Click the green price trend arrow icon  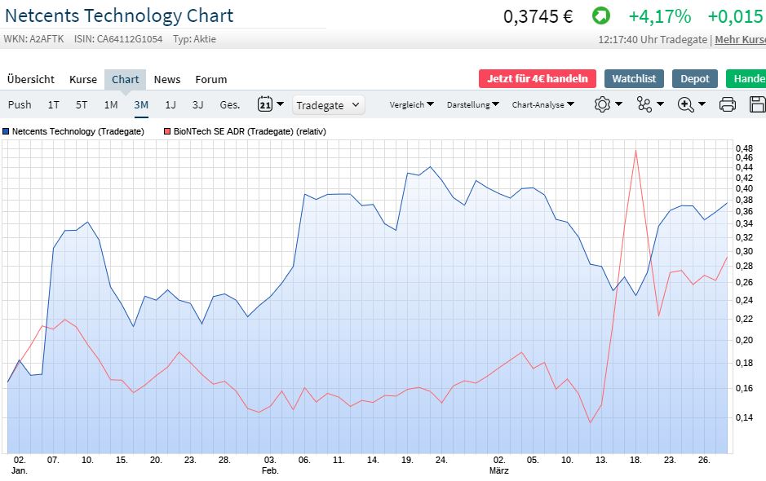click(600, 16)
